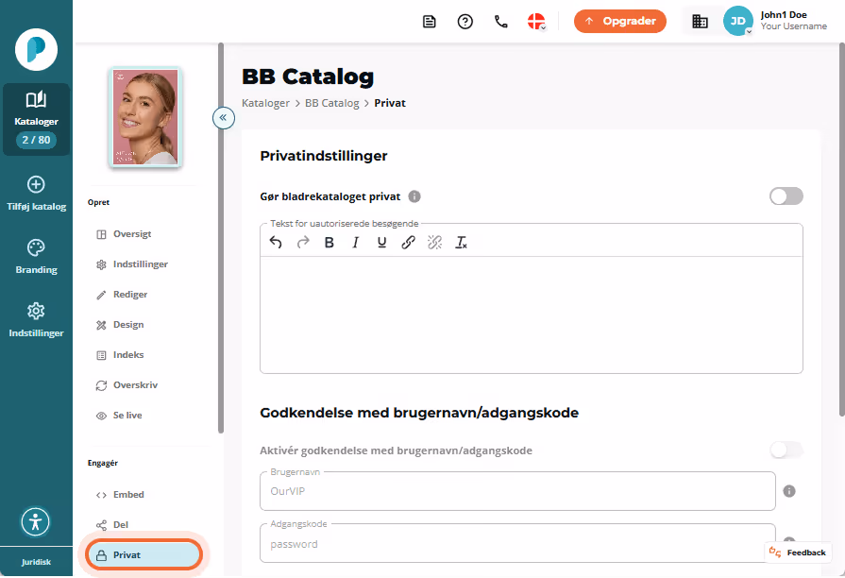Click the John1 Doe username text
The image size is (845, 578).
[x=784, y=15]
